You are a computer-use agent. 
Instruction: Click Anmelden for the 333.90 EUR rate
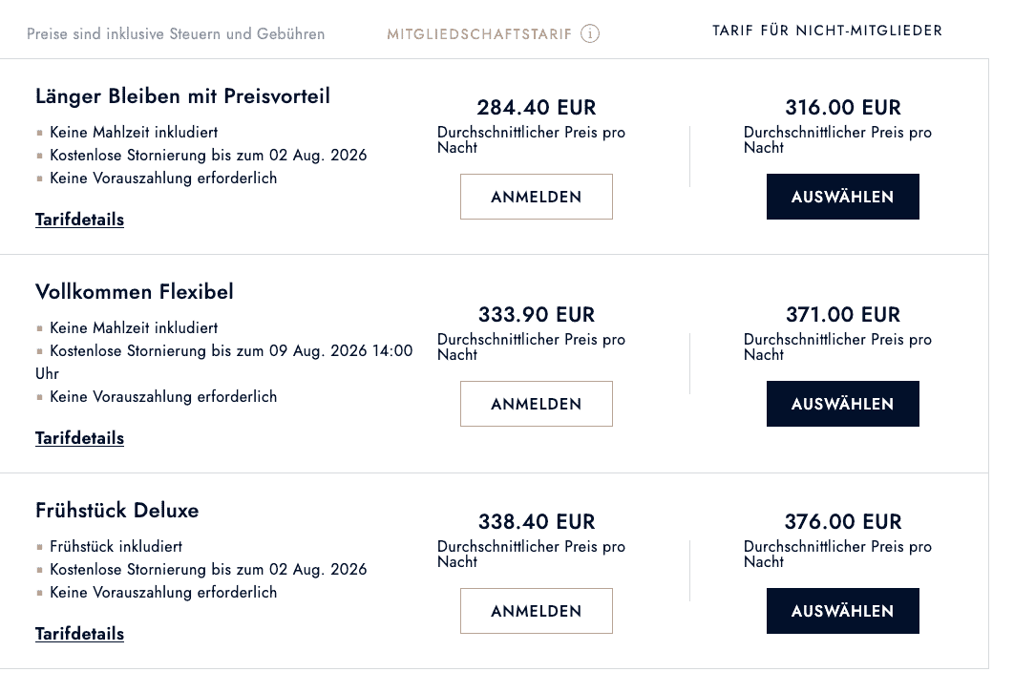pyautogui.click(x=536, y=404)
